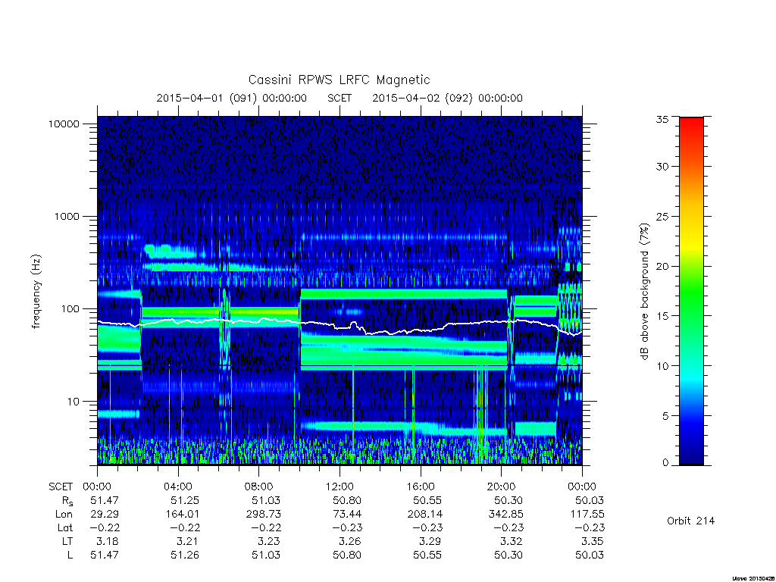Select the end time '2015-04-02 (092) 00:00:00'
The width and height of the screenshot is (776, 582).
click(x=447, y=98)
